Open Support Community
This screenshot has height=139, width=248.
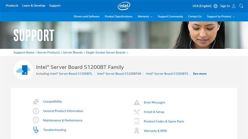(170, 16)
